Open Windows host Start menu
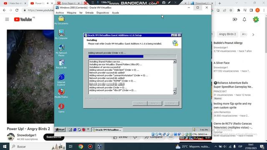The image size is (267, 150). point(5,146)
